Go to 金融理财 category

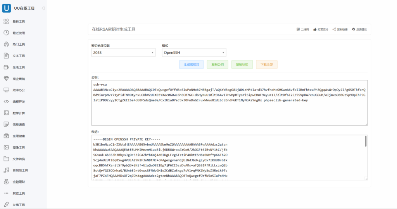coord(19,182)
